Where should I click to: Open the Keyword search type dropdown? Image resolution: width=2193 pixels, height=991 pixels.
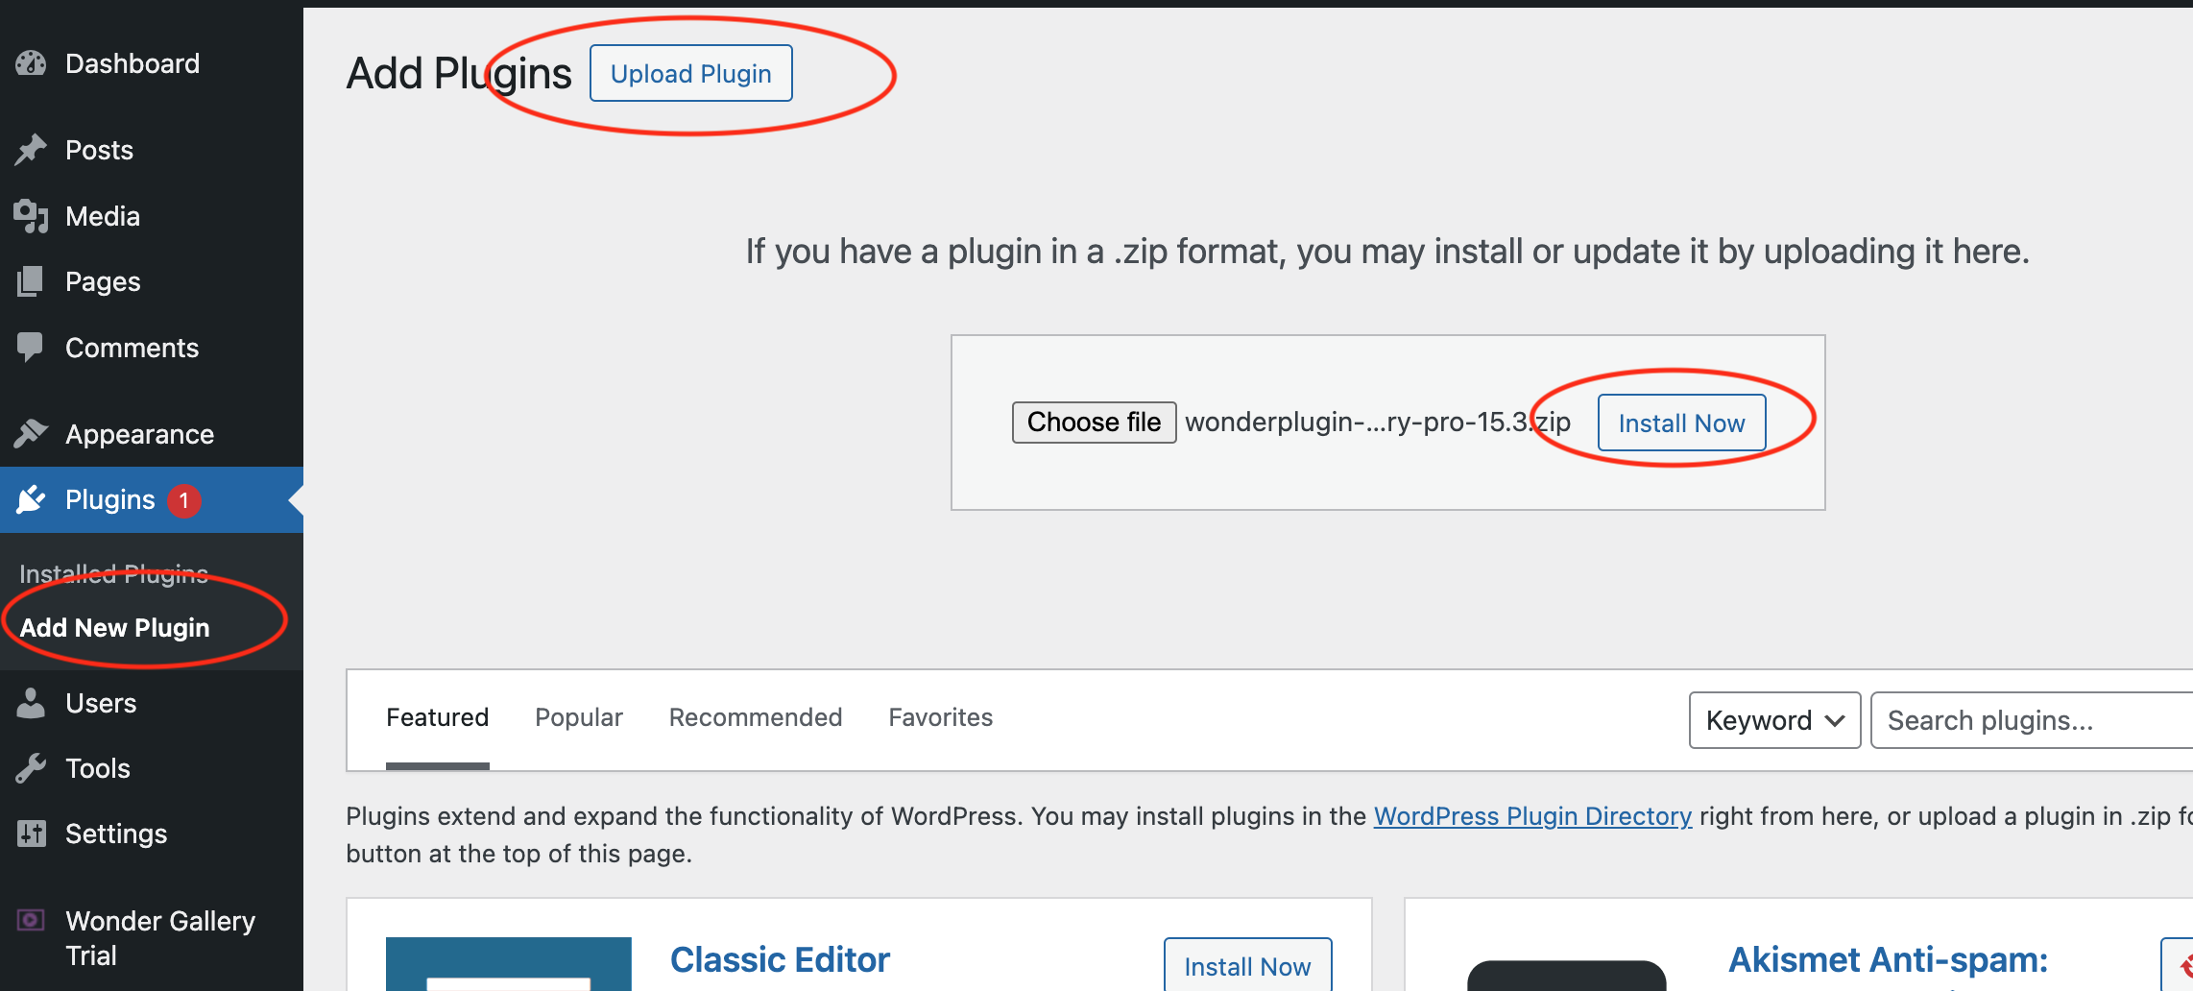(1774, 720)
